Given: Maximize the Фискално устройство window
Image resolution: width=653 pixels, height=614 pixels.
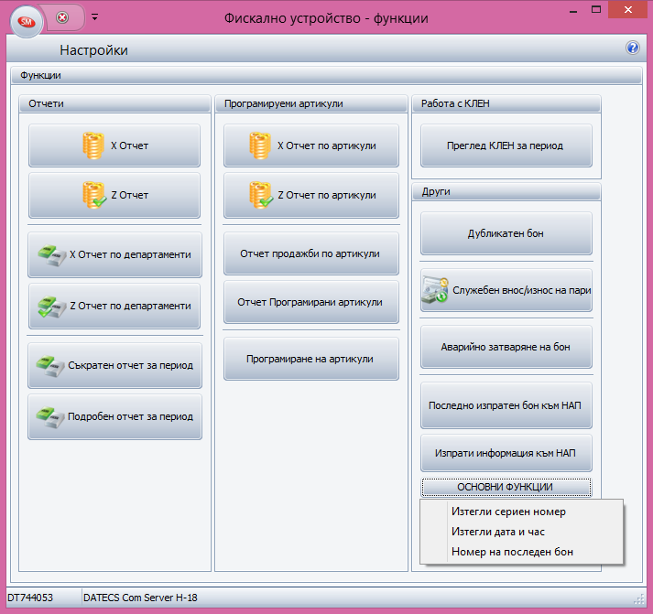Looking at the screenshot, I should [x=596, y=9].
